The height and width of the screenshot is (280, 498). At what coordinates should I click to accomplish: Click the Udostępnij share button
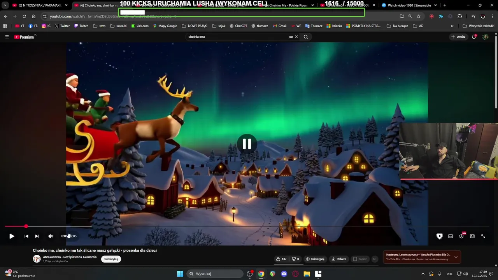[x=315, y=259]
